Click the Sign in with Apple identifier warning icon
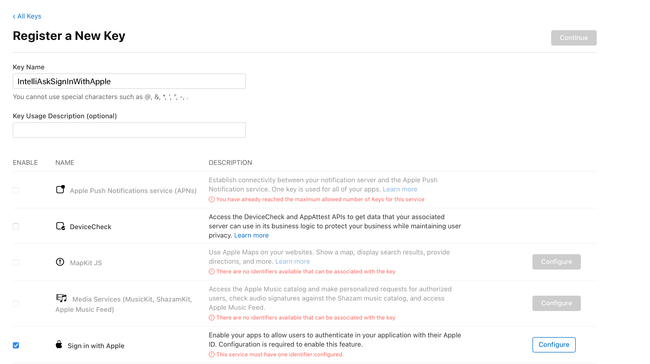The image size is (650, 364). coord(212,355)
